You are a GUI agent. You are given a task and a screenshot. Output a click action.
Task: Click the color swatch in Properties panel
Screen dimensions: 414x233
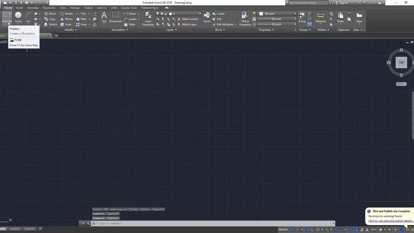coord(261,14)
